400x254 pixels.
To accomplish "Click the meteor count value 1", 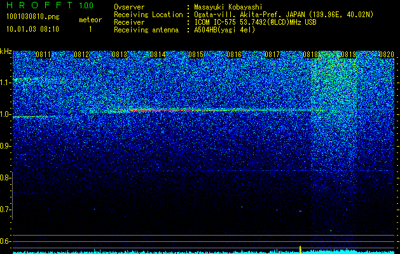I will pyautogui.click(x=90, y=29).
